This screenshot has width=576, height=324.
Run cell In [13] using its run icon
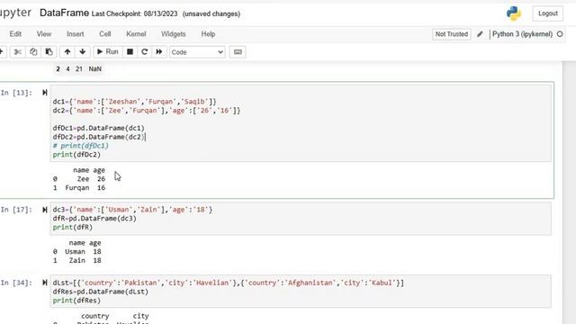[x=45, y=93]
